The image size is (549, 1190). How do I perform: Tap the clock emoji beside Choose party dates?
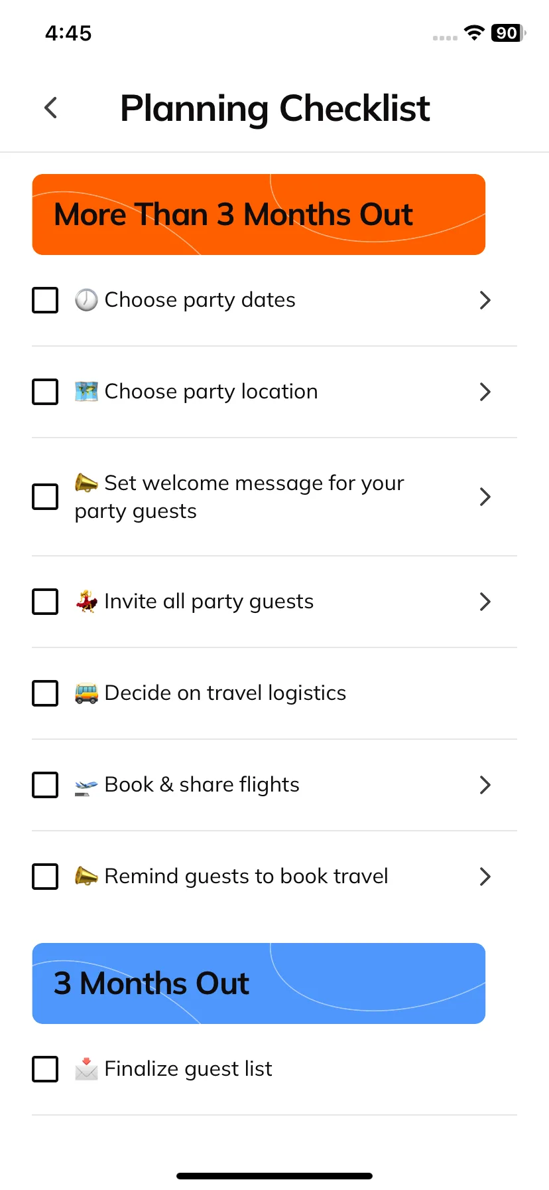(86, 300)
